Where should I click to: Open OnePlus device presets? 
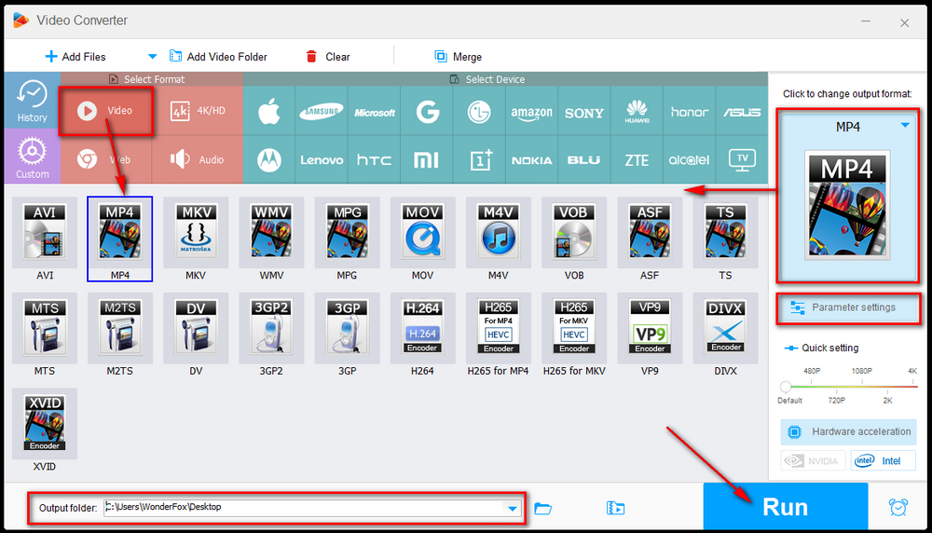[479, 160]
